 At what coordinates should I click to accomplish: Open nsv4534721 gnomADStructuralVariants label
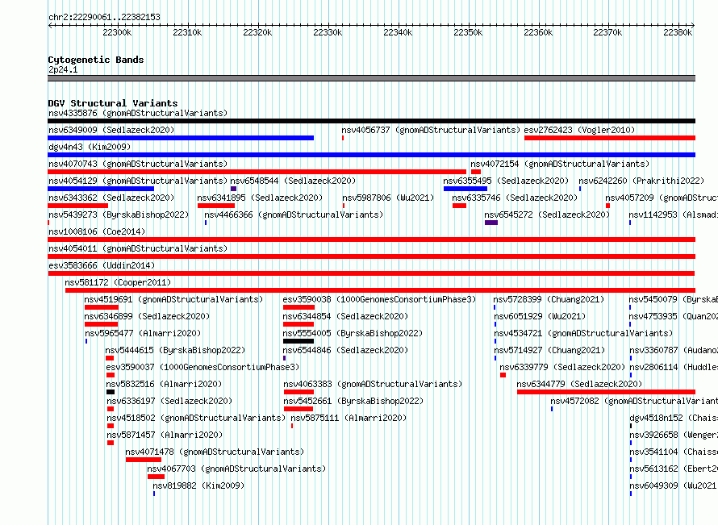click(x=583, y=333)
